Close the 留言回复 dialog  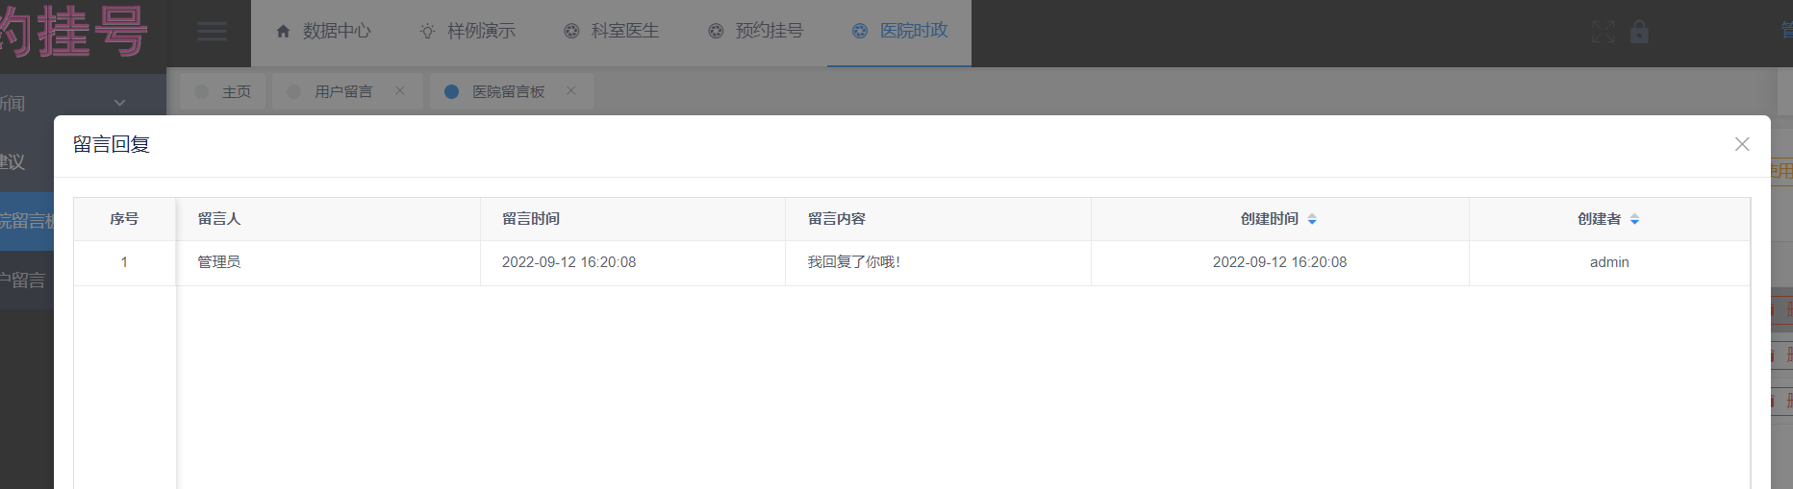click(1742, 144)
